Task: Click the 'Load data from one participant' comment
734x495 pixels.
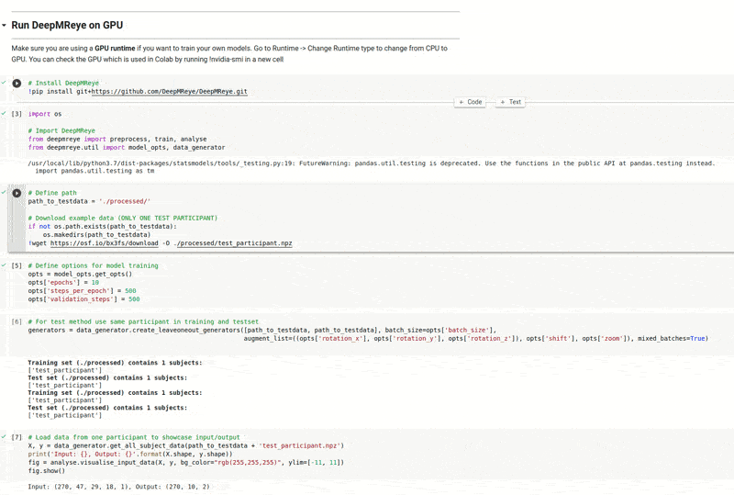Action: (134, 437)
